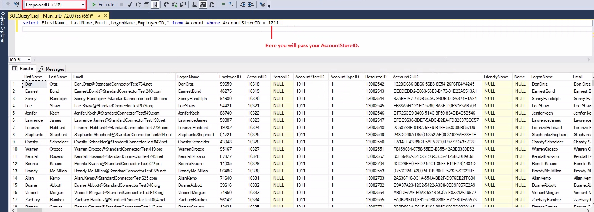Click in the SQL query editor line

[x=150, y=23]
